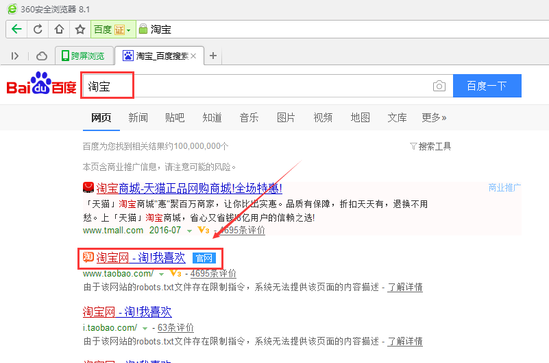This screenshot has height=363, width=549.
Task: Open 搜索工具 filter options
Action: point(430,146)
